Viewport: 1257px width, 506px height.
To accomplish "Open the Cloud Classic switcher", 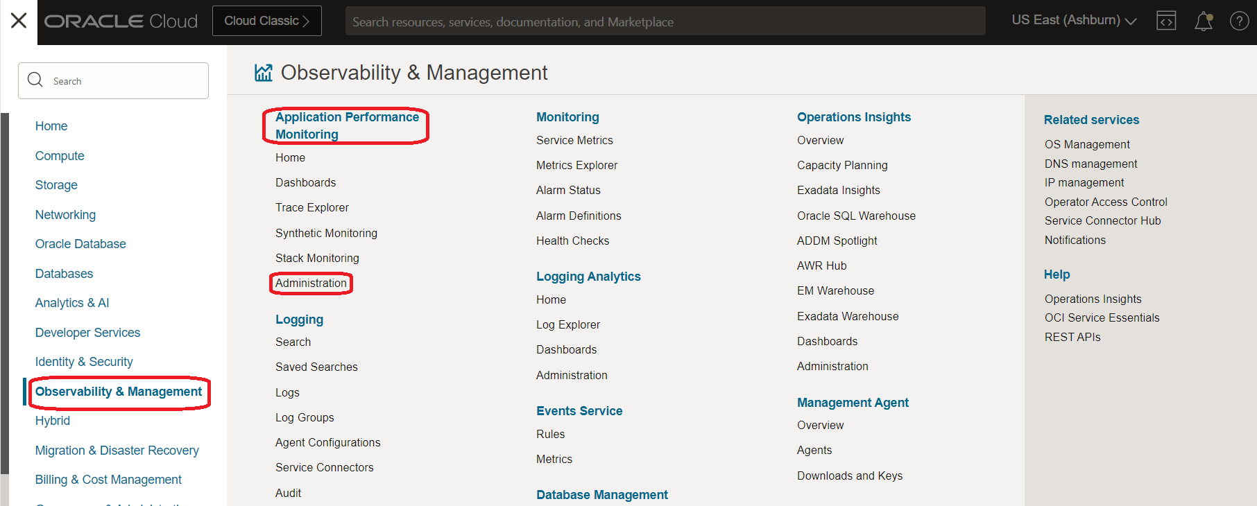I will [x=266, y=21].
